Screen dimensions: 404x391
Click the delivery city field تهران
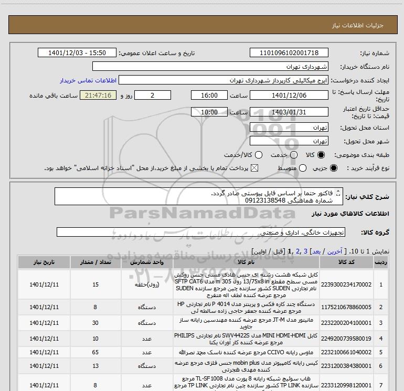point(289,141)
